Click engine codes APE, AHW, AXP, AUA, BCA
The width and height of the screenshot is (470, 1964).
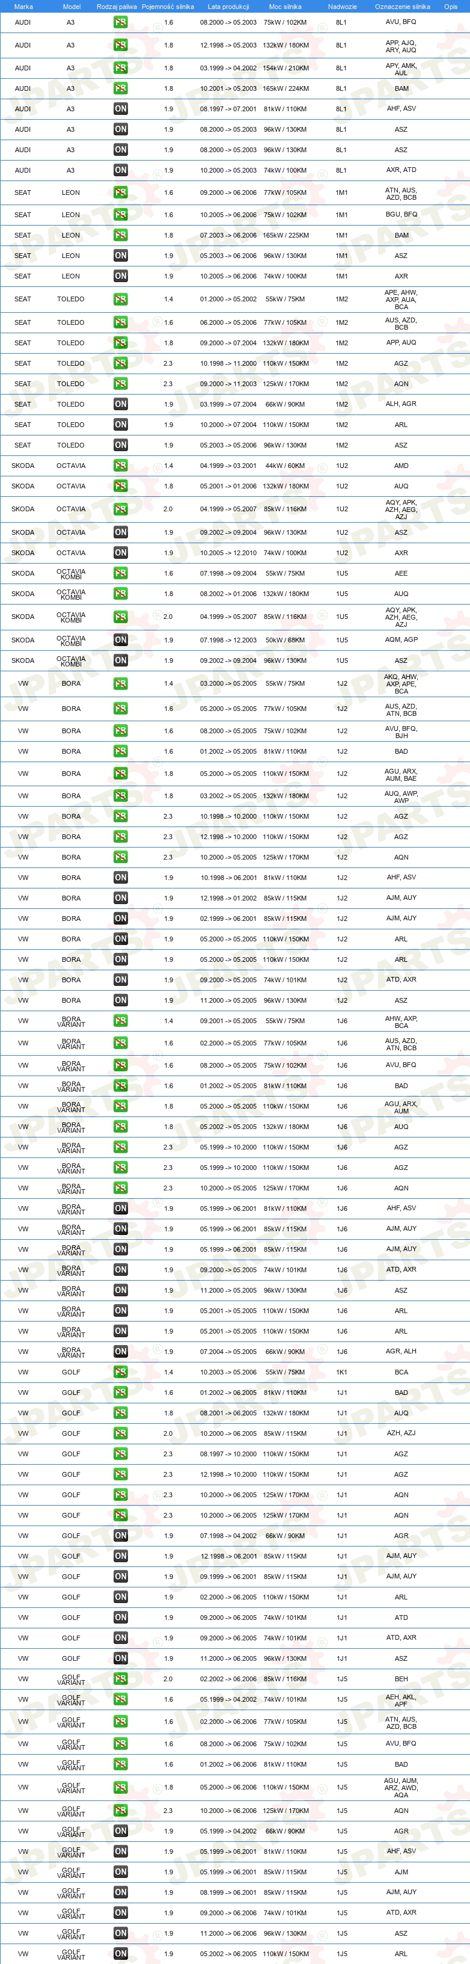[401, 300]
